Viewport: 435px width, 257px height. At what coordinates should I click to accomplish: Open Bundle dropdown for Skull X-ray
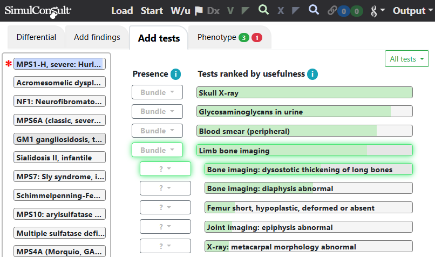157,92
